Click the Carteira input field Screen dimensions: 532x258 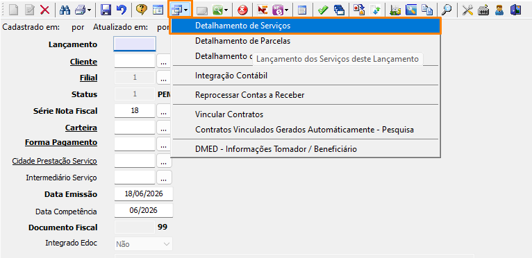pyautogui.click(x=135, y=128)
